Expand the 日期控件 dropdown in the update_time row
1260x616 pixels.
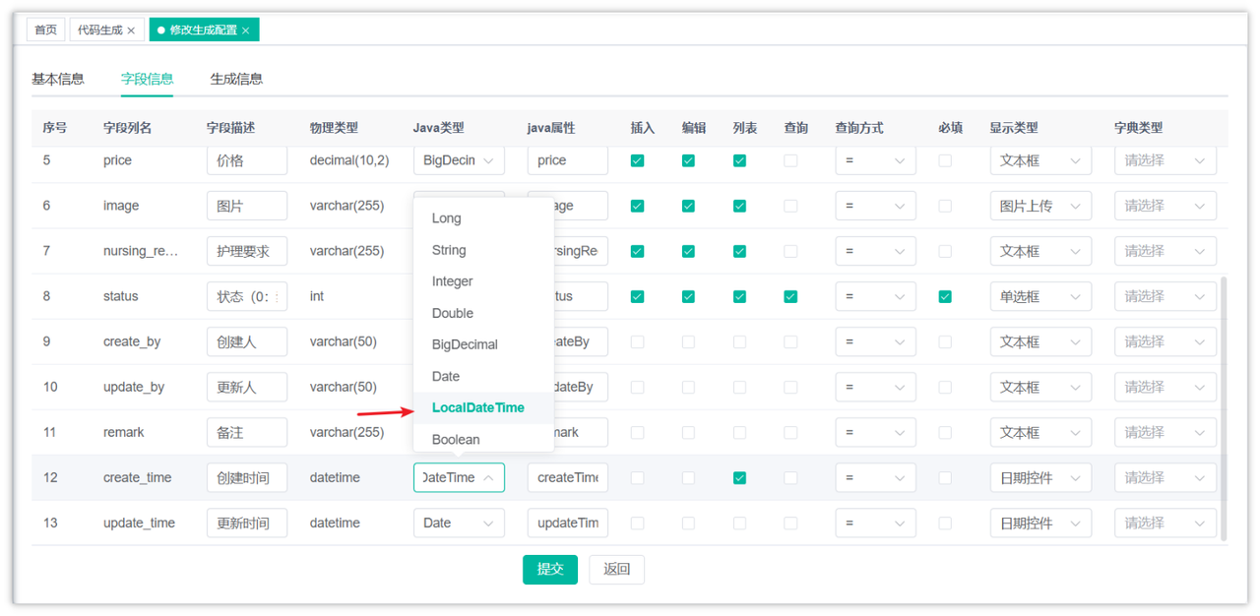coord(1040,523)
